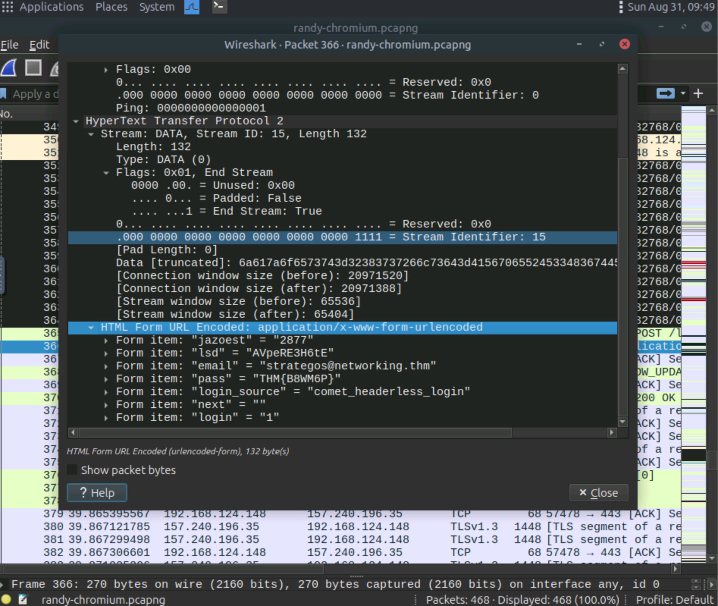Select Stream window size (after): 65404 row
Viewport: 718px width, 606px height.
coord(343,314)
